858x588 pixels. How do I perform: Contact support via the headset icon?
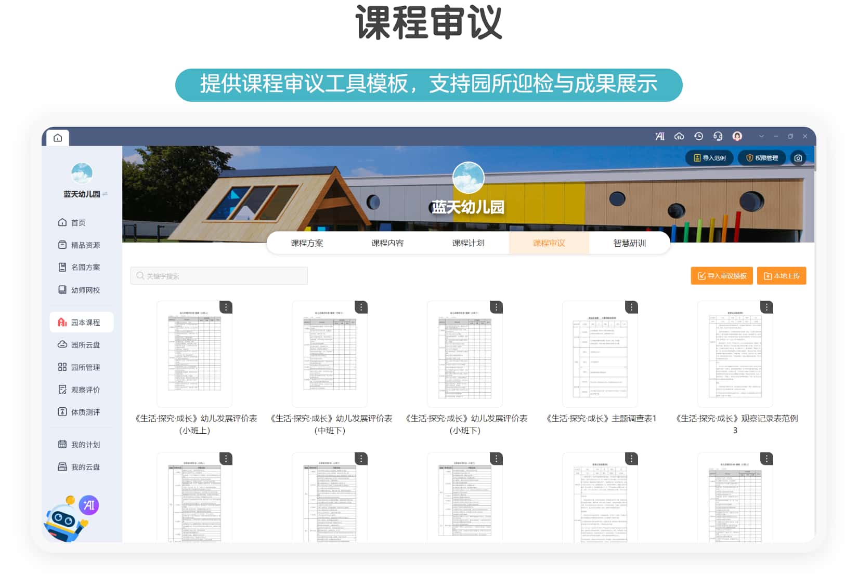pyautogui.click(x=718, y=136)
